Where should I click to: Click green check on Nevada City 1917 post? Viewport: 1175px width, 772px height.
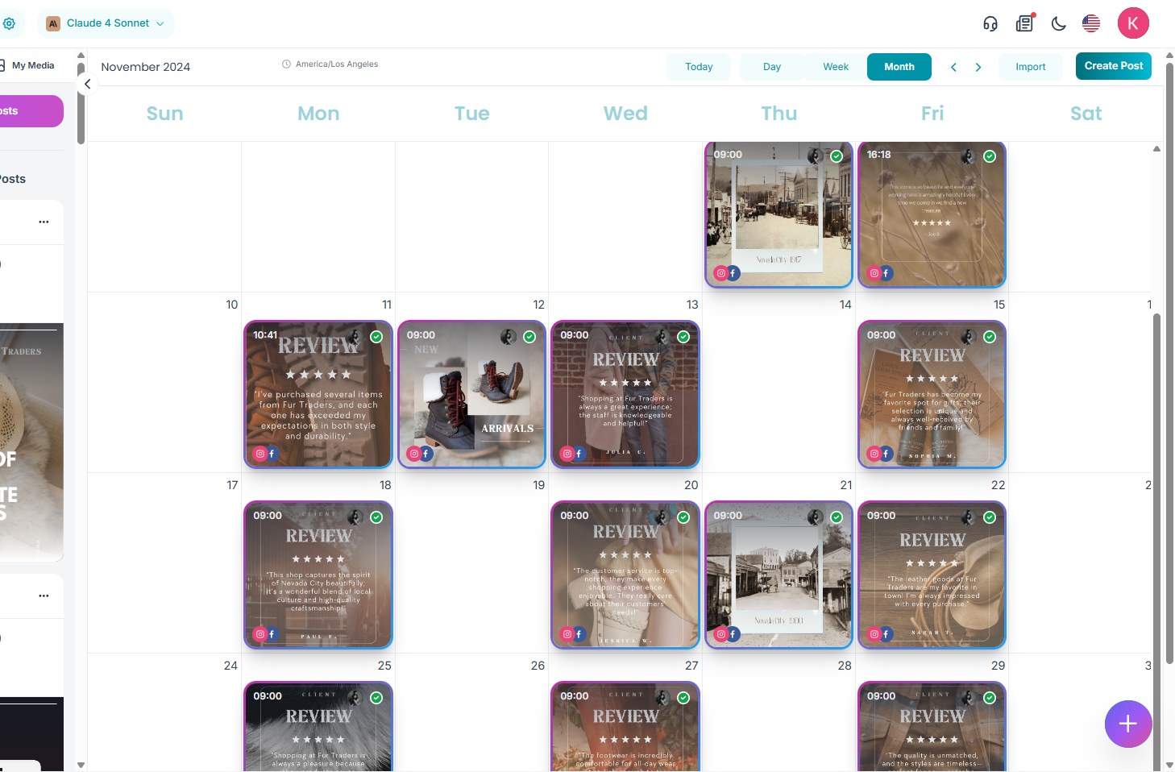tap(837, 156)
